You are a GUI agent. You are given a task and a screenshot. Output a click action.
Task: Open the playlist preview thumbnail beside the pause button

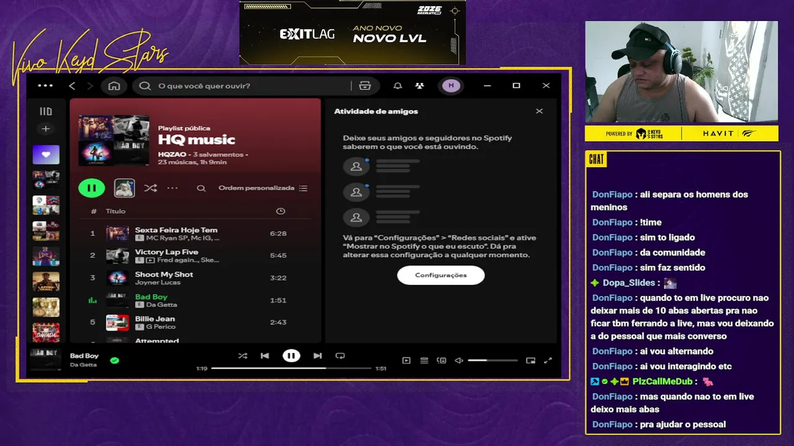pos(125,188)
